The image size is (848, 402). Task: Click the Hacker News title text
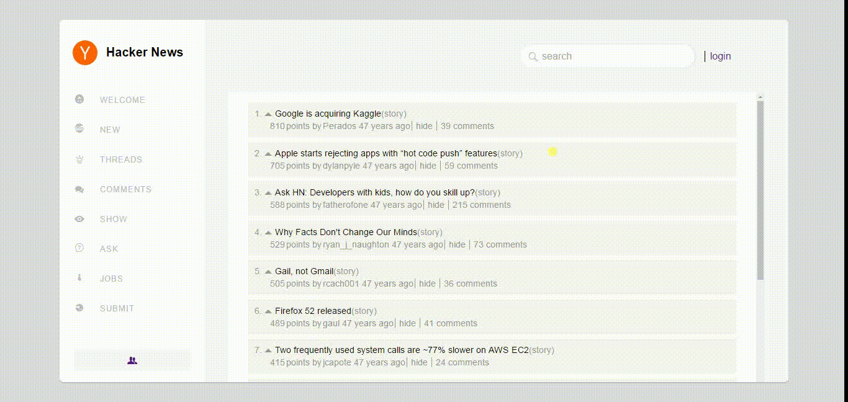[145, 53]
